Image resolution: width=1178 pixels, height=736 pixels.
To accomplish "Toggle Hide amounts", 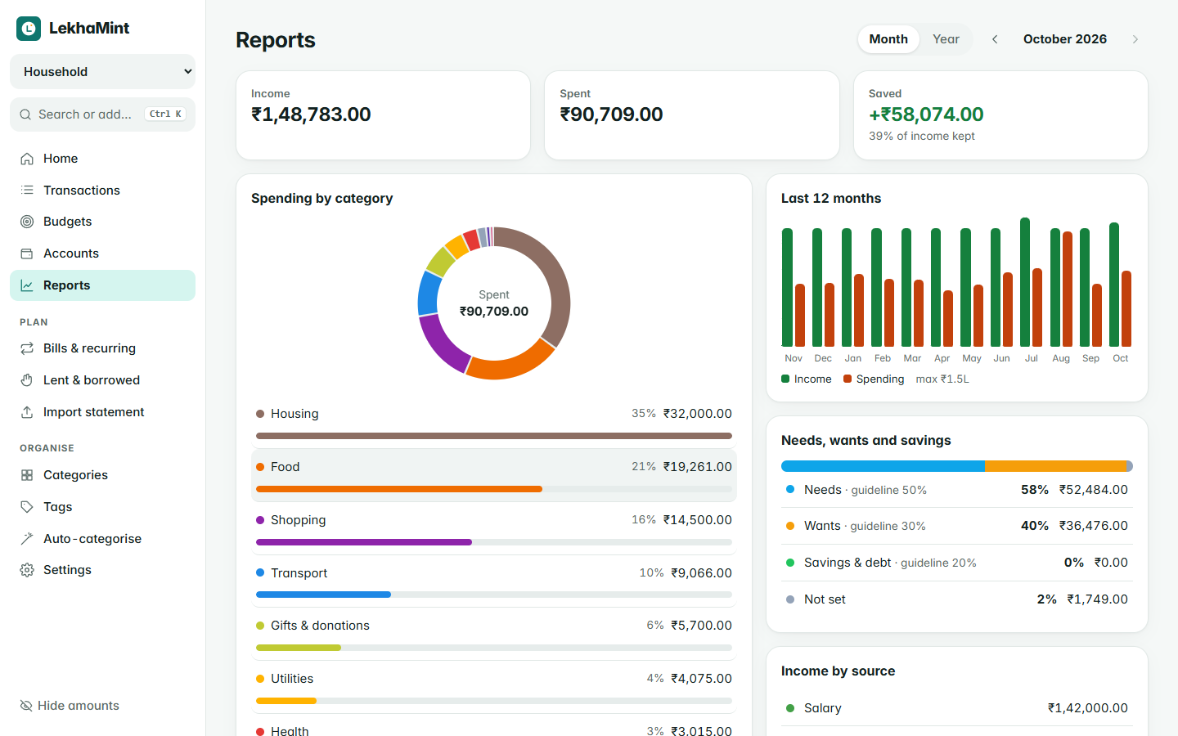I will click(70, 706).
